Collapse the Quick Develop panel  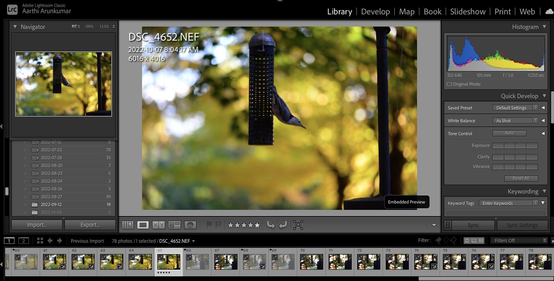[x=544, y=96]
